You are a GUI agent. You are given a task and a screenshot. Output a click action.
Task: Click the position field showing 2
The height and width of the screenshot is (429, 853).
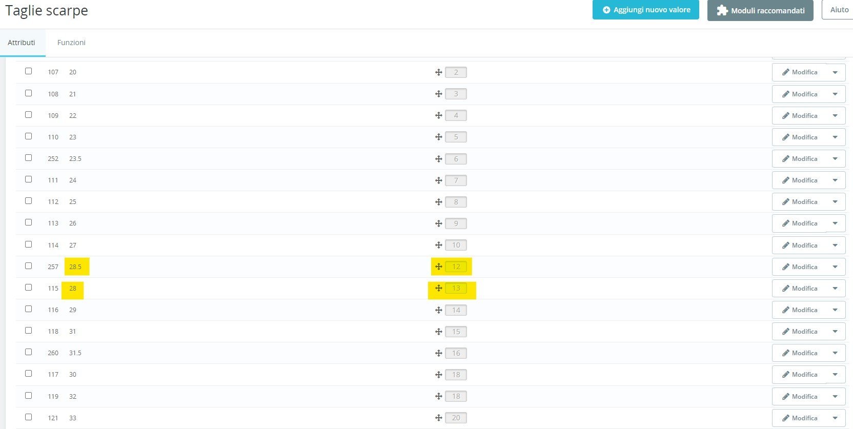tap(456, 72)
